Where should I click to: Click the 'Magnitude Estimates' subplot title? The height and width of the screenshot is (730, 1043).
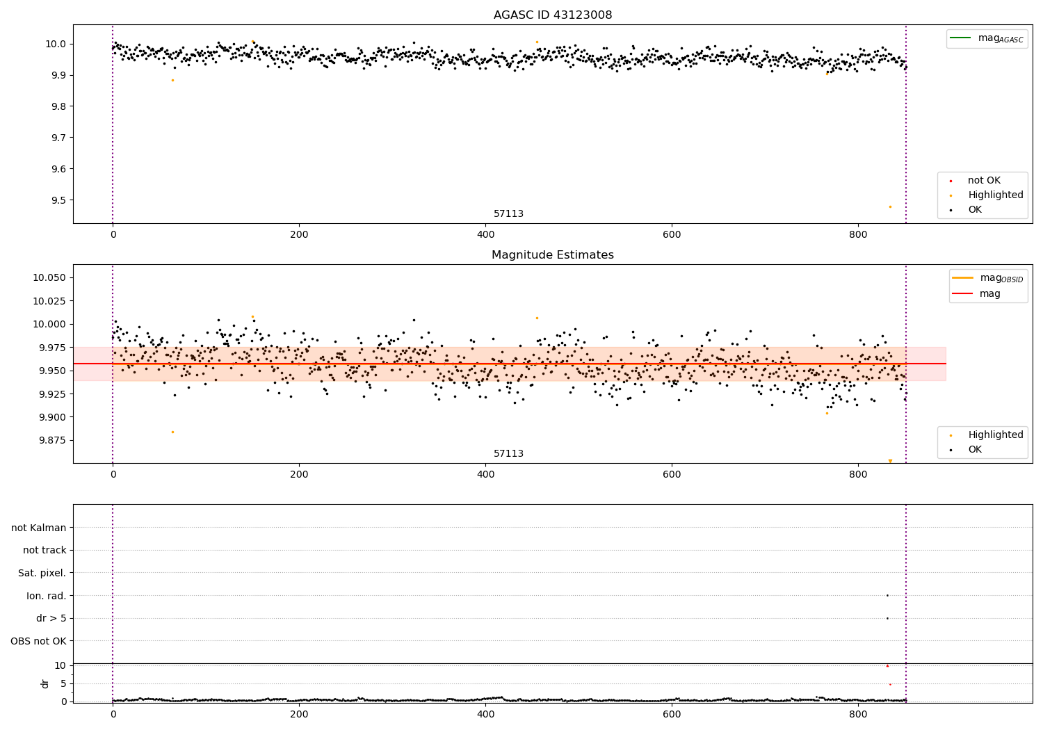553,255
